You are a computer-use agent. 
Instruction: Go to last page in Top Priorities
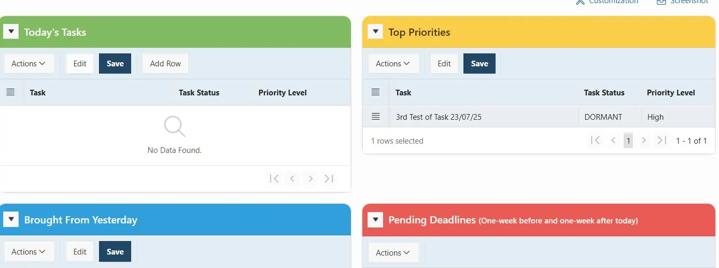click(661, 140)
